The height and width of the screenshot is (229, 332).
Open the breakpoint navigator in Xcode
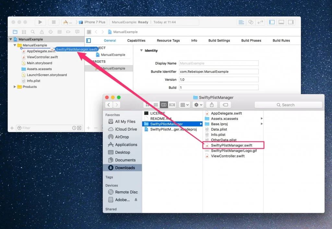pos(68,32)
